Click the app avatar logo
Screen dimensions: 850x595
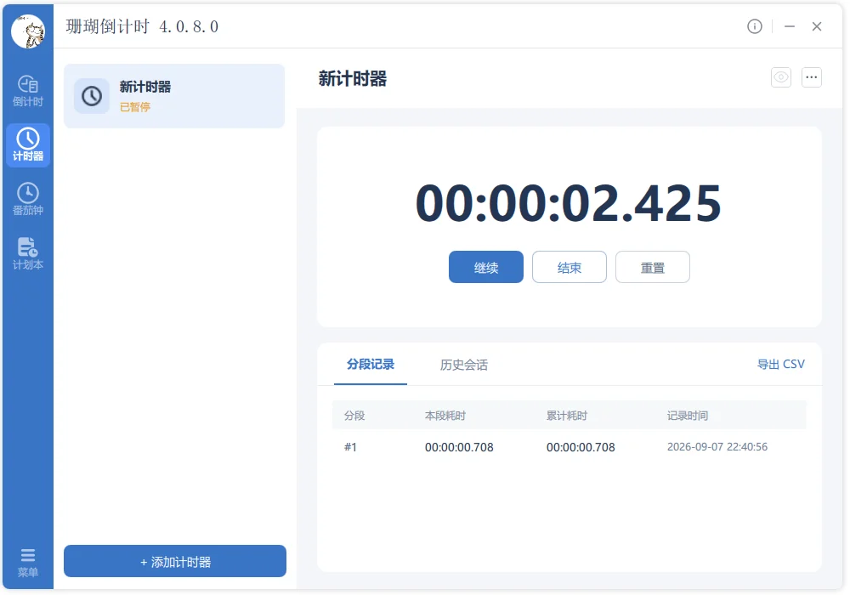coord(28,31)
